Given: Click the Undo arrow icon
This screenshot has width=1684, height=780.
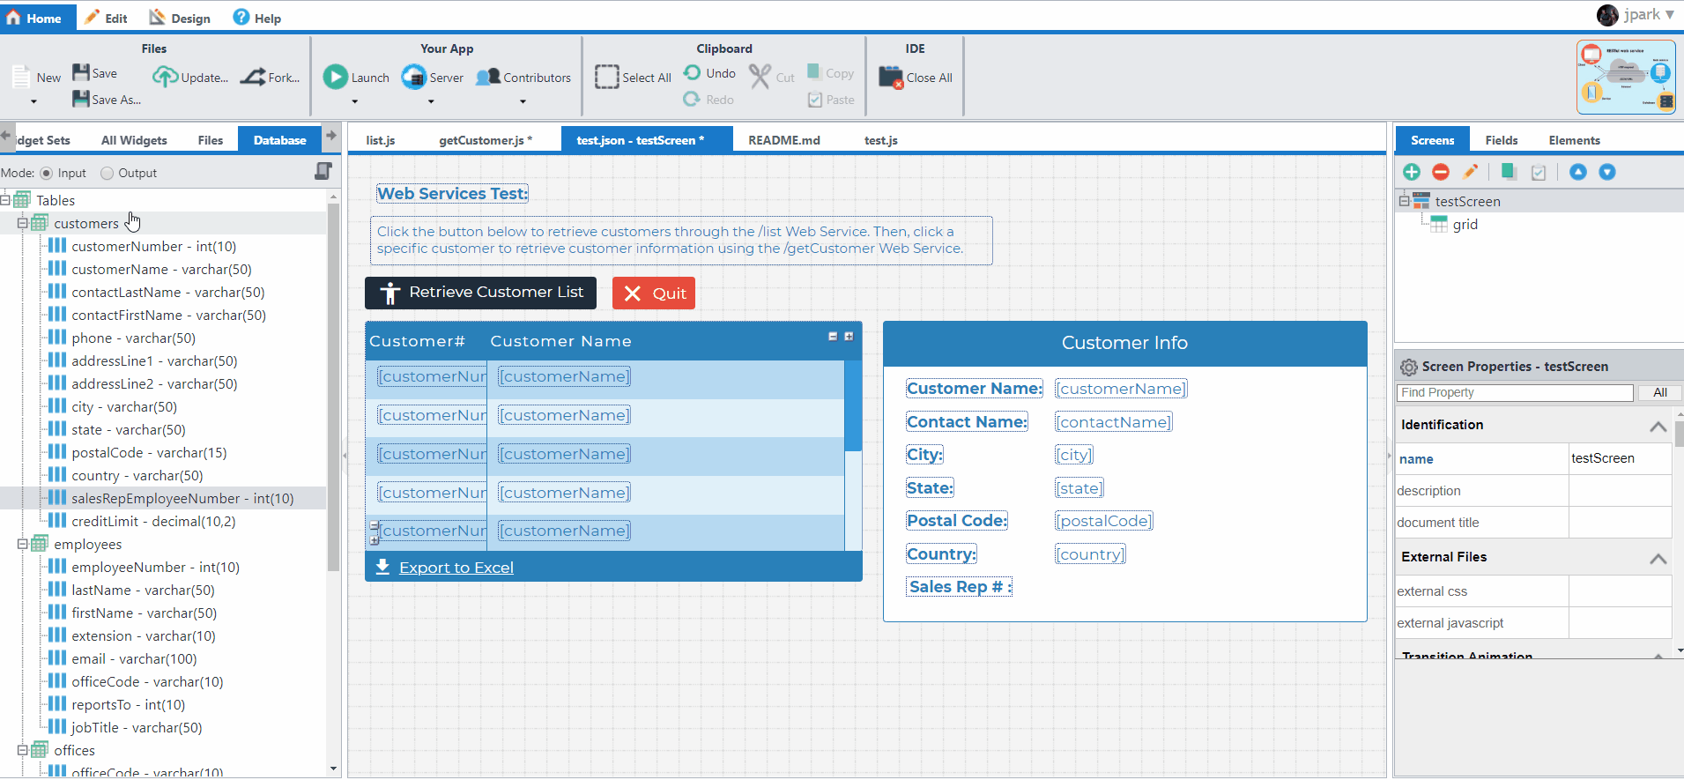Looking at the screenshot, I should [x=693, y=72].
